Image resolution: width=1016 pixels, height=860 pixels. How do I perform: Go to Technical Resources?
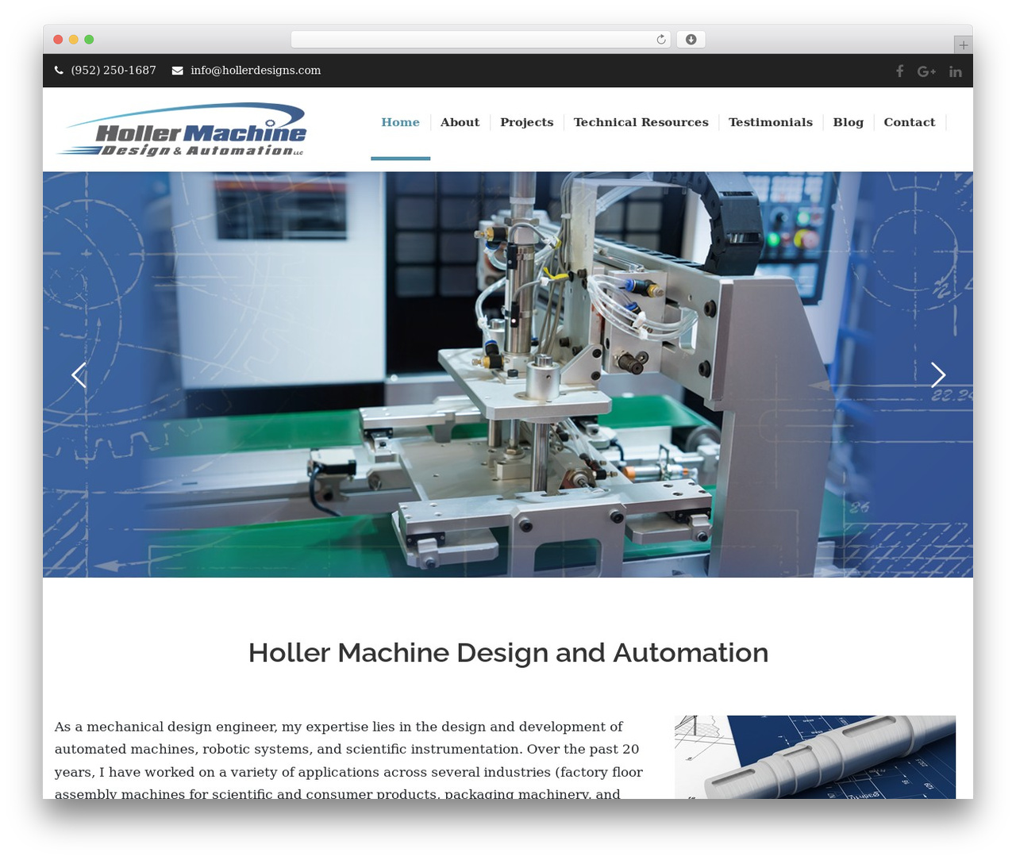pyautogui.click(x=641, y=122)
